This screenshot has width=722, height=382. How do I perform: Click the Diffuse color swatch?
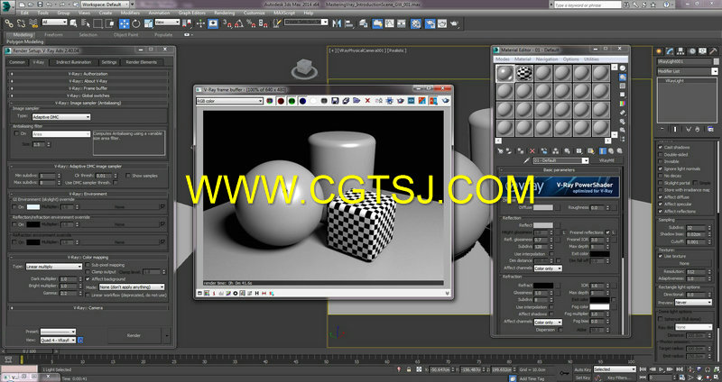click(543, 208)
